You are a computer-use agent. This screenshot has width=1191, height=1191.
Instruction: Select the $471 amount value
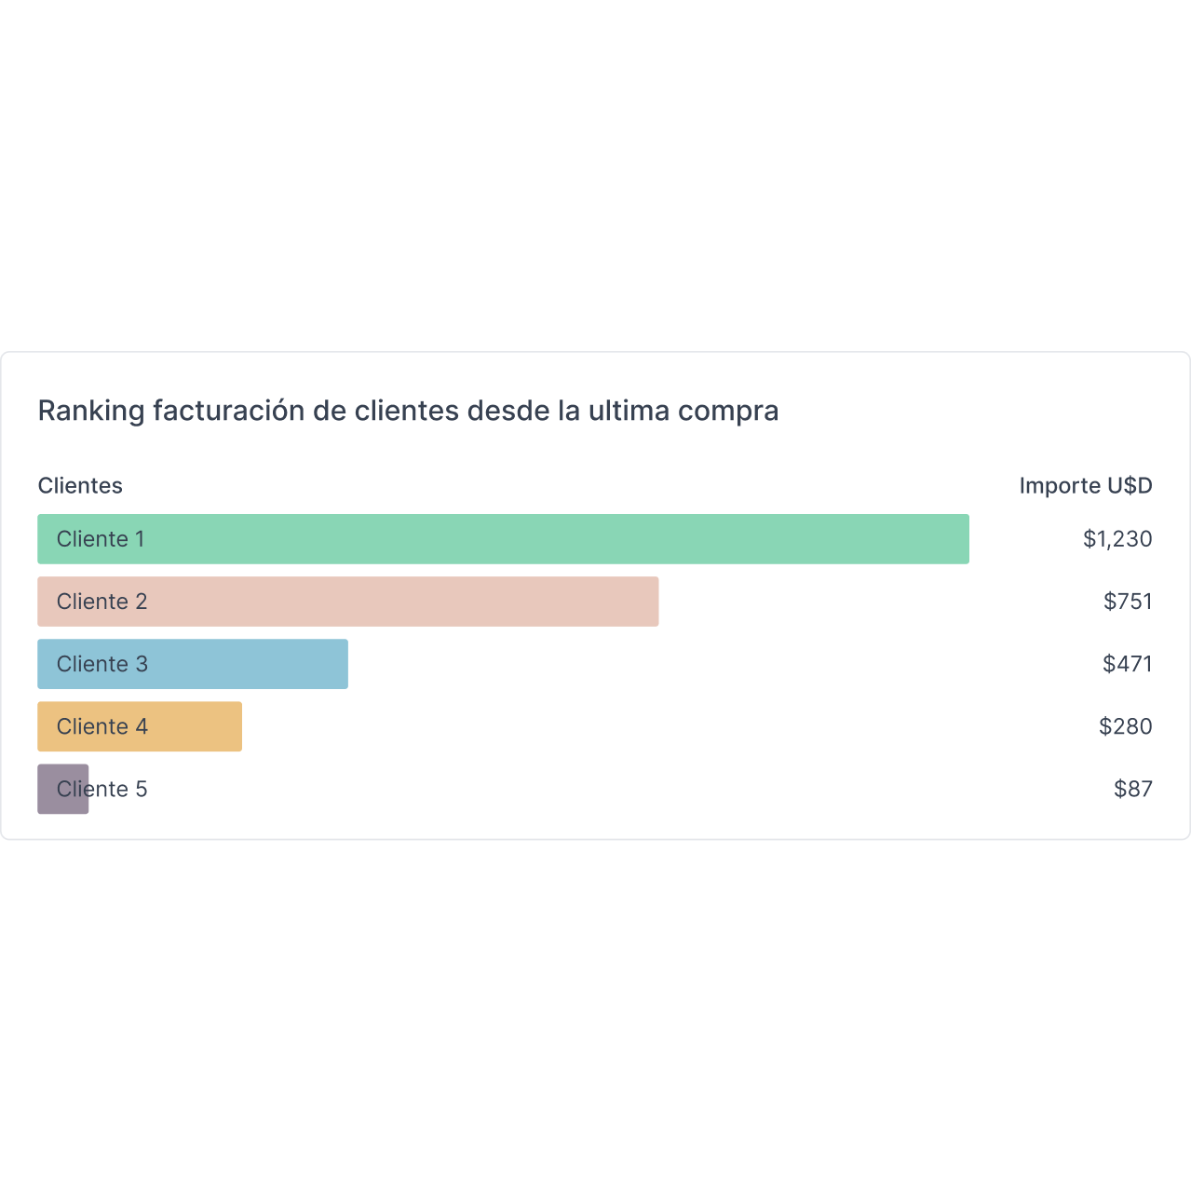1127,664
